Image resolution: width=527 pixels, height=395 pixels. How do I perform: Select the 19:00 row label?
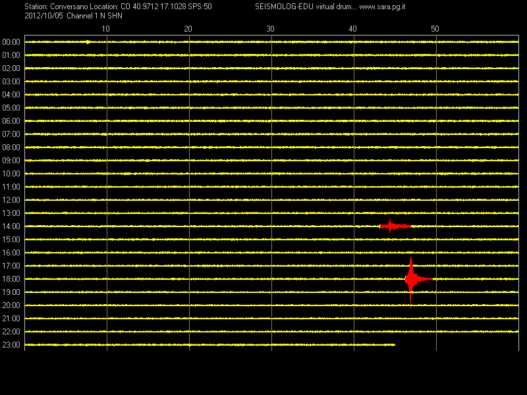pyautogui.click(x=11, y=292)
